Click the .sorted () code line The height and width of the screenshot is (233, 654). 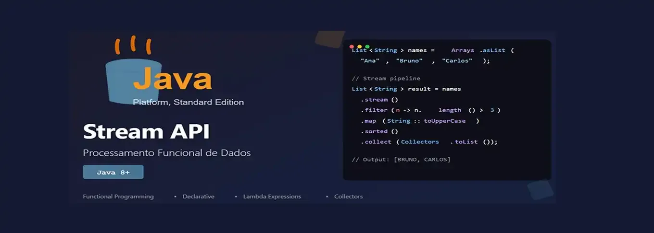379,131
